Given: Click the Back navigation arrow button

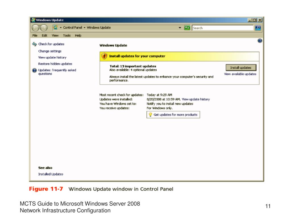Looking at the screenshot, I should coord(36,28).
